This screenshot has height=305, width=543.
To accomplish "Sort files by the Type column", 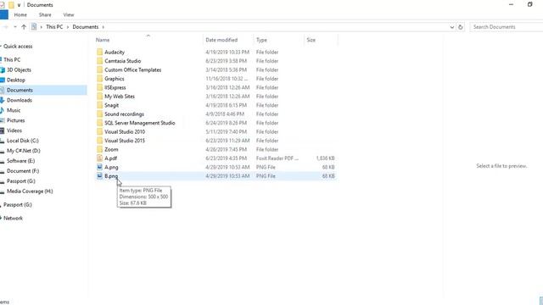I will (261, 40).
